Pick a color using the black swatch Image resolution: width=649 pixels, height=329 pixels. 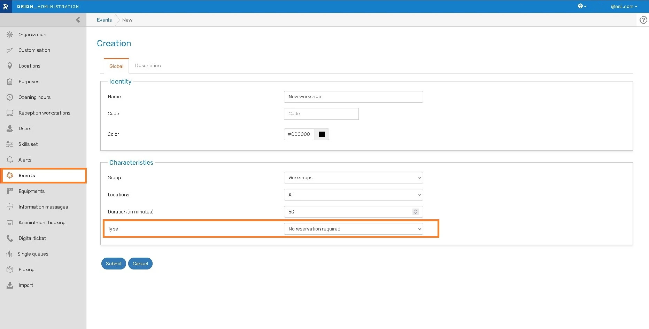pyautogui.click(x=322, y=134)
